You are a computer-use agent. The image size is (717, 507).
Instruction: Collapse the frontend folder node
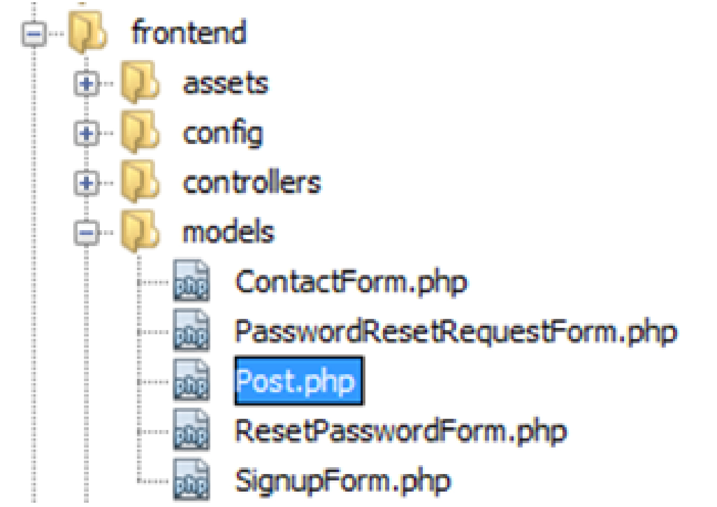tap(33, 35)
